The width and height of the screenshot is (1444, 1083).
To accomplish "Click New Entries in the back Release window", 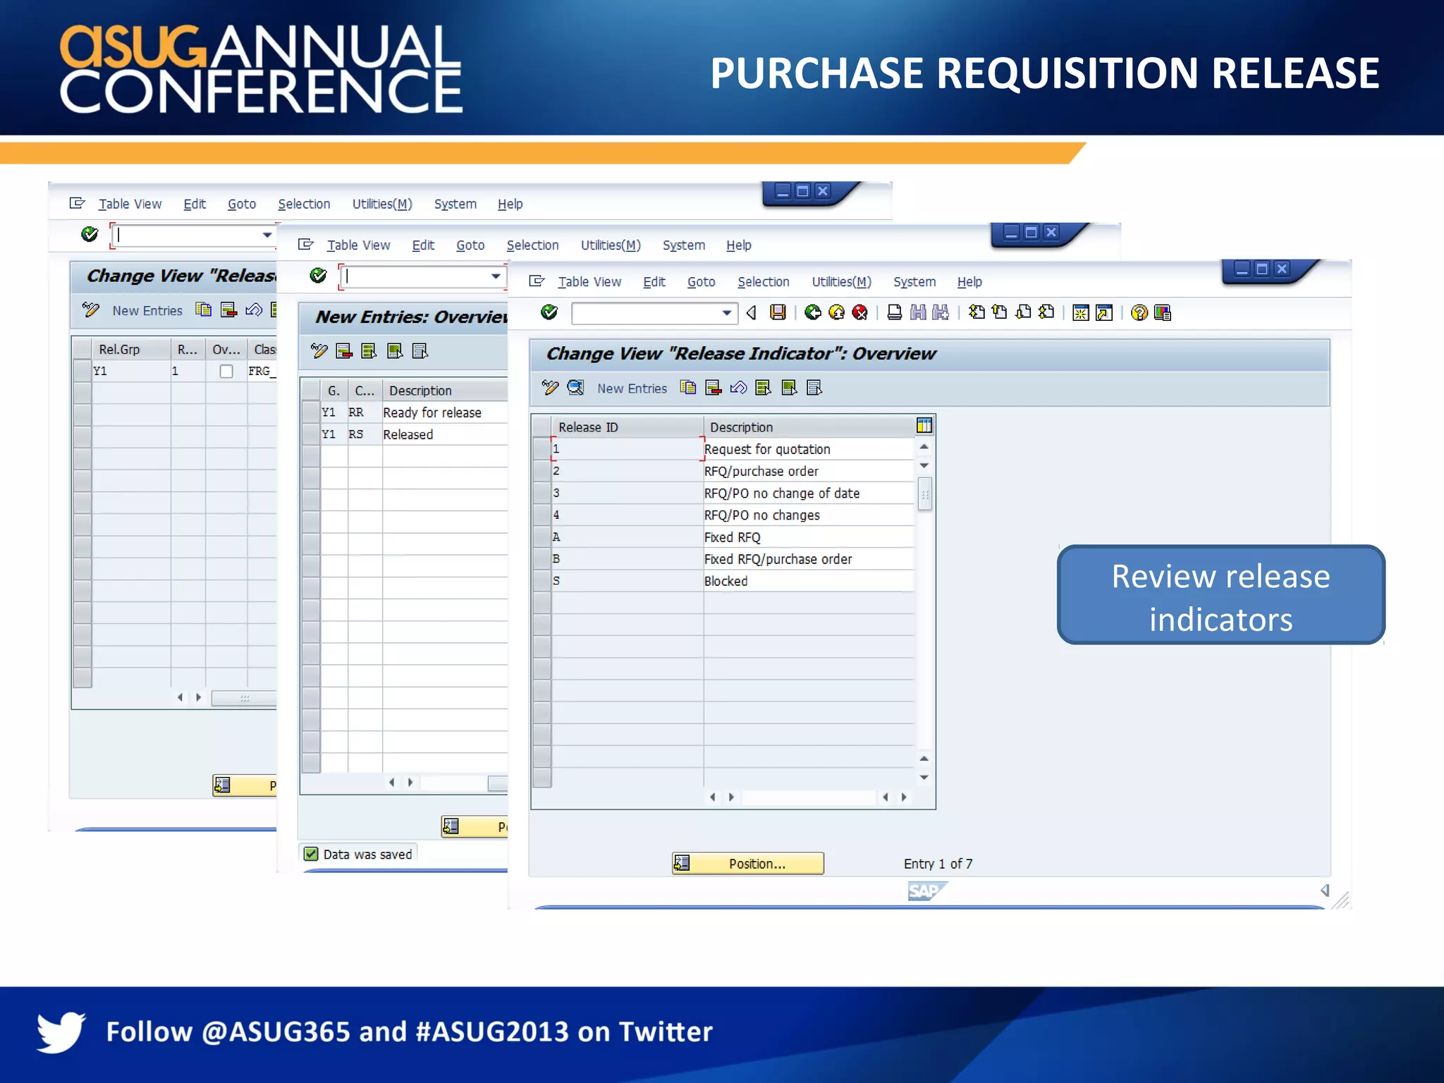I will pyautogui.click(x=147, y=310).
